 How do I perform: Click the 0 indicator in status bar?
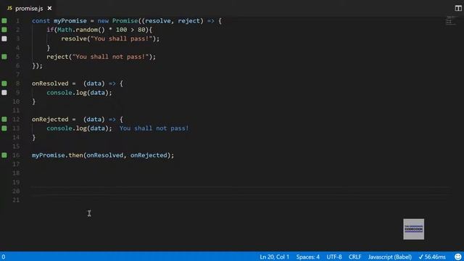tap(3, 257)
